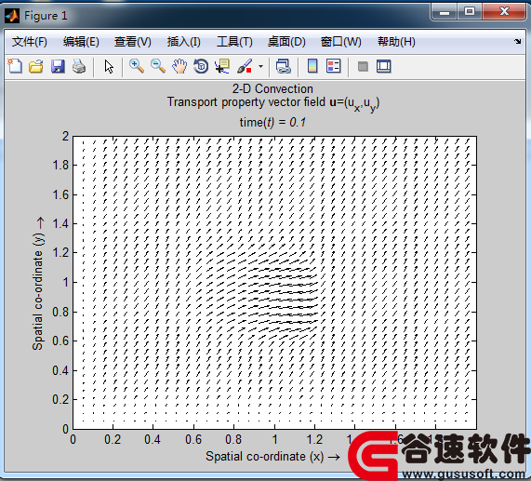
Task: Click the y-axis tick label 2
Action: point(65,136)
